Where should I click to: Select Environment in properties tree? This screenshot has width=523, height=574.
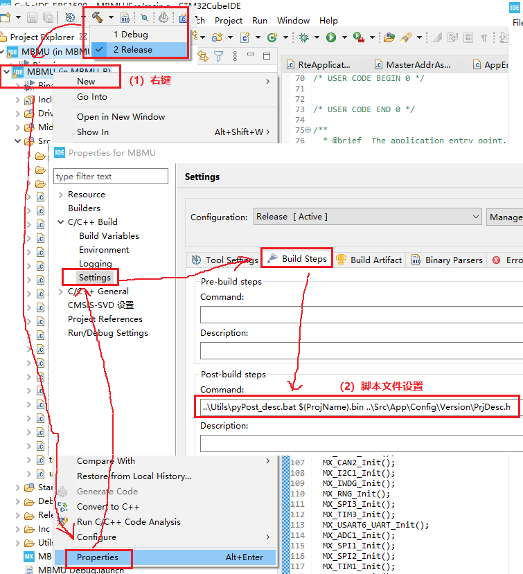104,250
